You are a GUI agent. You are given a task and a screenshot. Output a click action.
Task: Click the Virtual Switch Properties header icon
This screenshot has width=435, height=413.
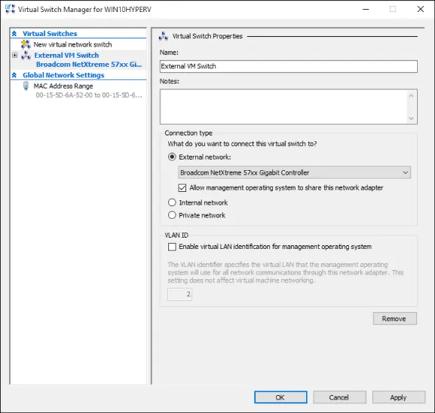click(x=161, y=36)
